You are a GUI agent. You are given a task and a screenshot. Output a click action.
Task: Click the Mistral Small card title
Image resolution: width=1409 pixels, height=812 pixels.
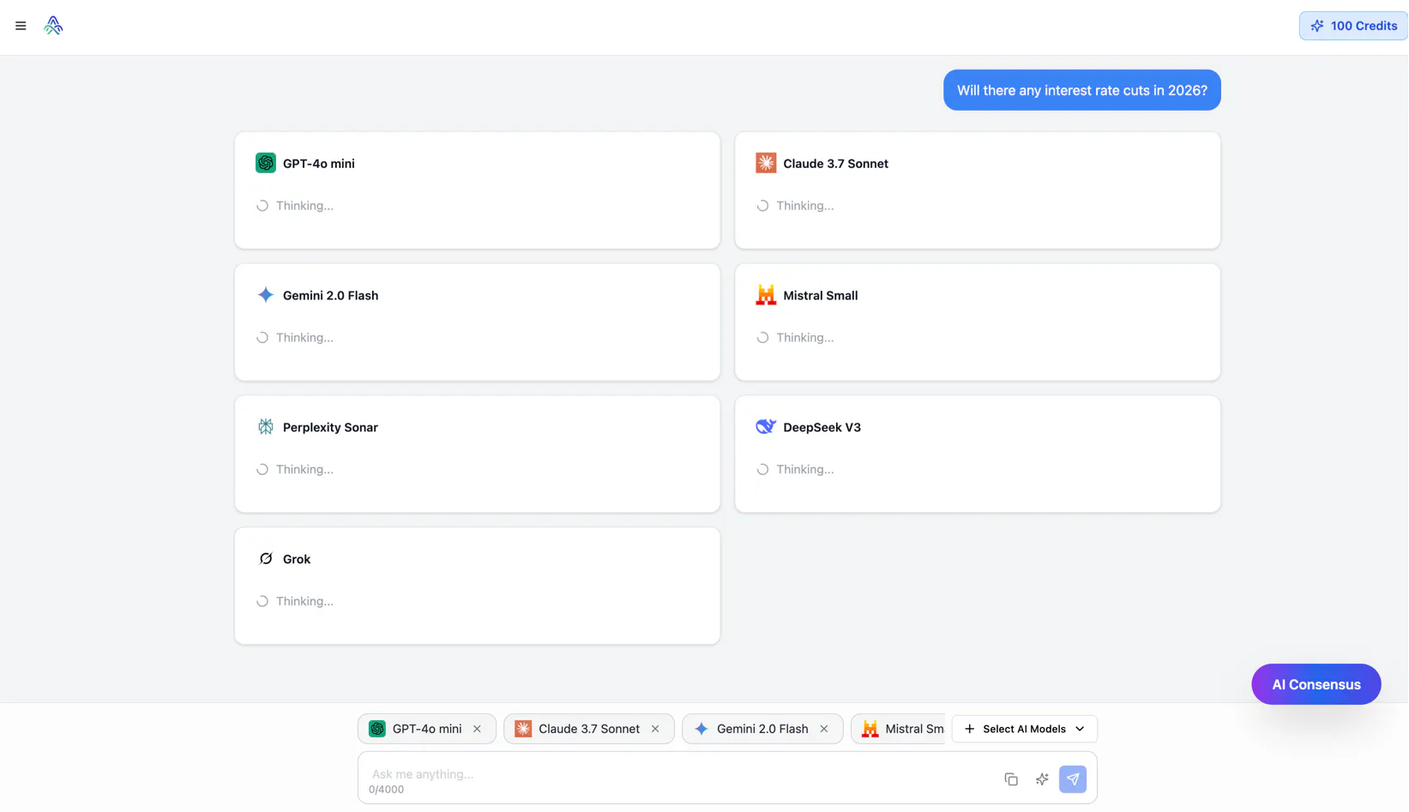820,296
